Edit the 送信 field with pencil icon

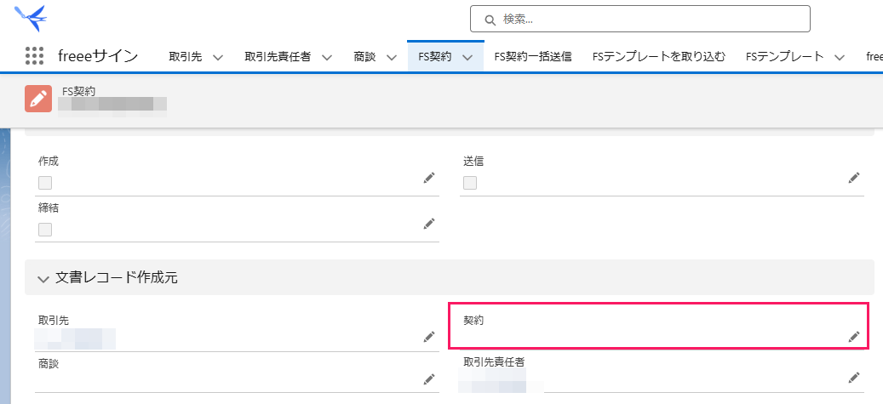[x=854, y=178]
